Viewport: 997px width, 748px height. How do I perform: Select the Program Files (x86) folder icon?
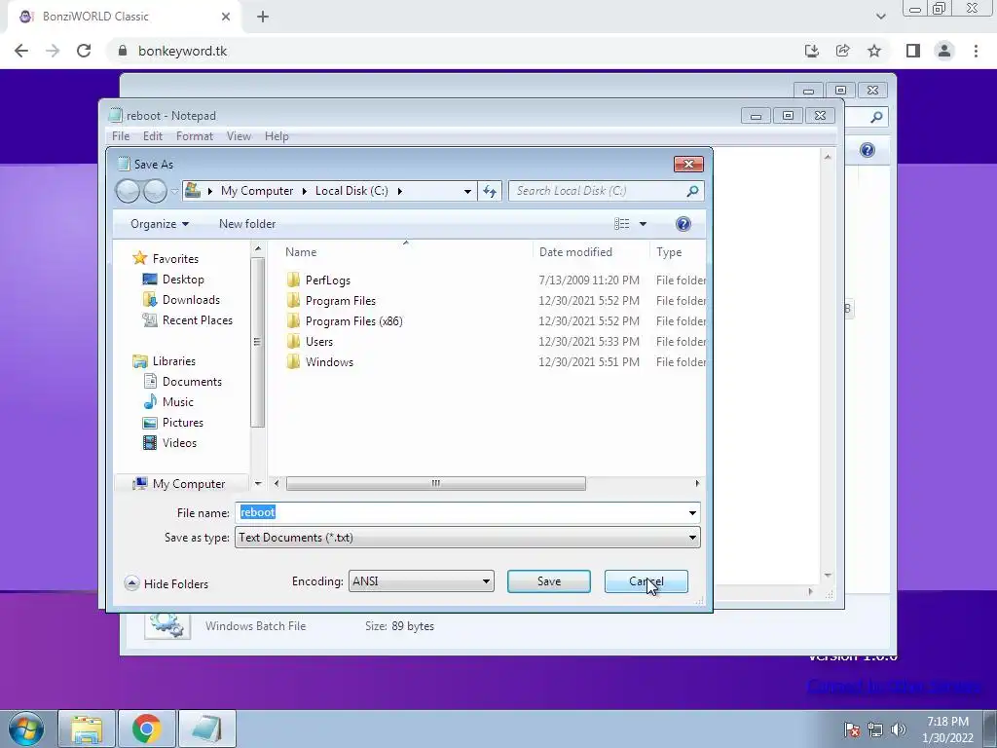tap(293, 321)
